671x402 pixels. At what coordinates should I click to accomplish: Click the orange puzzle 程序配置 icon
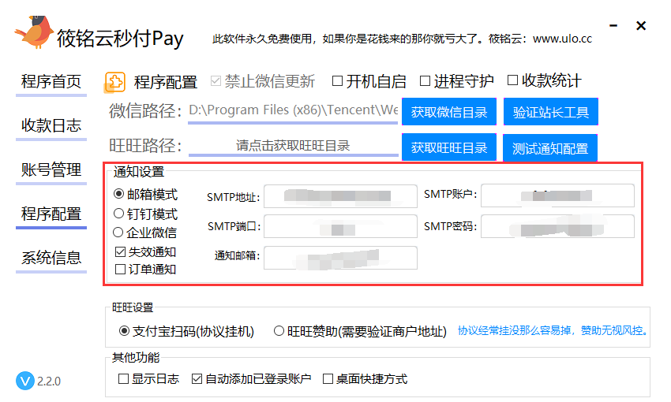point(114,82)
